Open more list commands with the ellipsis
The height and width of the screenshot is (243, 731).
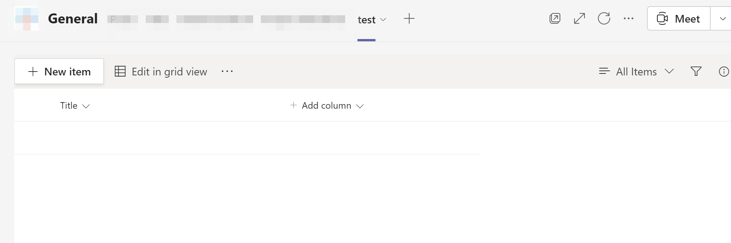pos(227,71)
